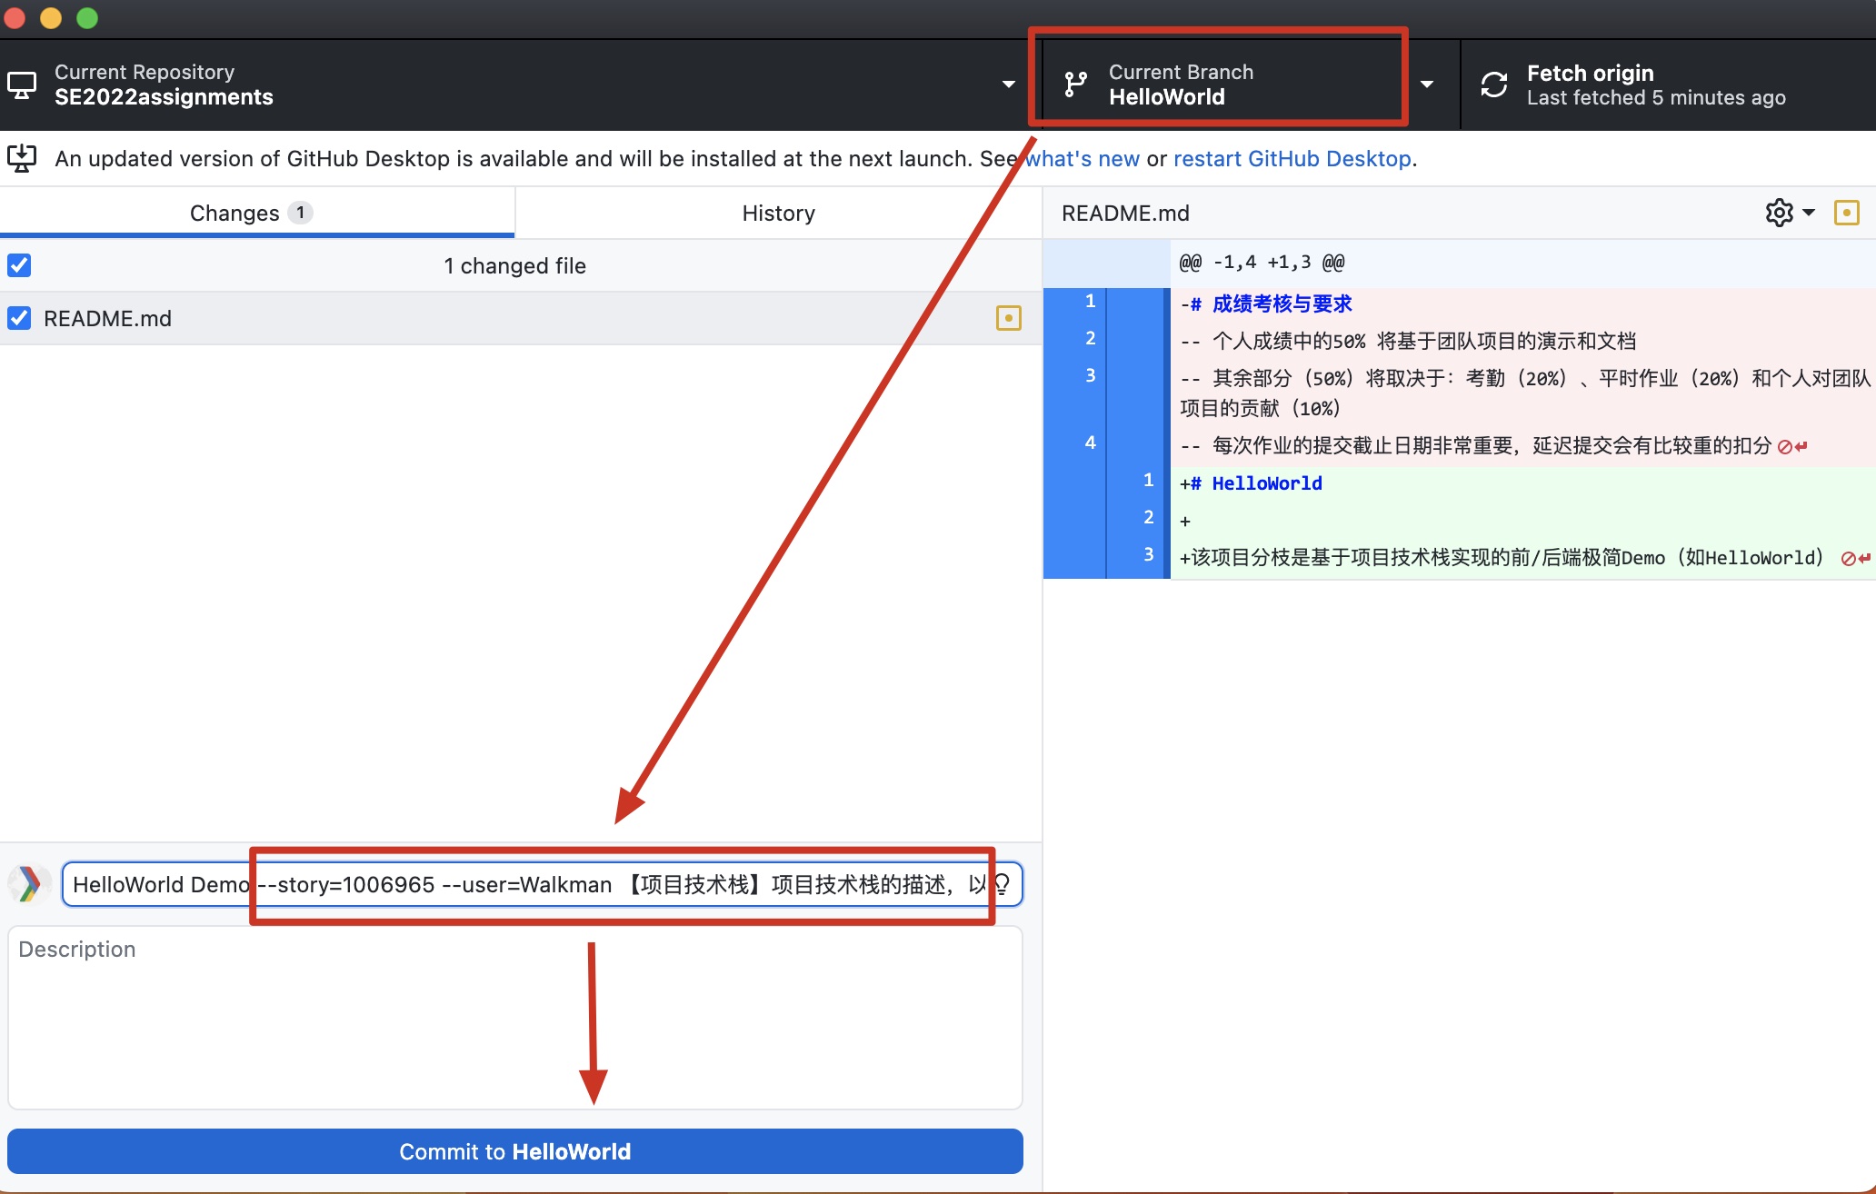Select added line 1 gutter number in diff
The image size is (1876, 1194).
[x=1148, y=480]
